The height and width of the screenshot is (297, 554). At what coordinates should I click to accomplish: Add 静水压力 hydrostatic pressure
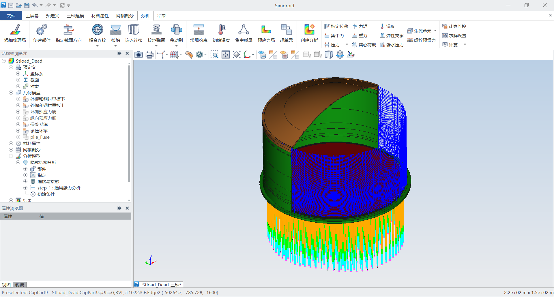(x=392, y=45)
